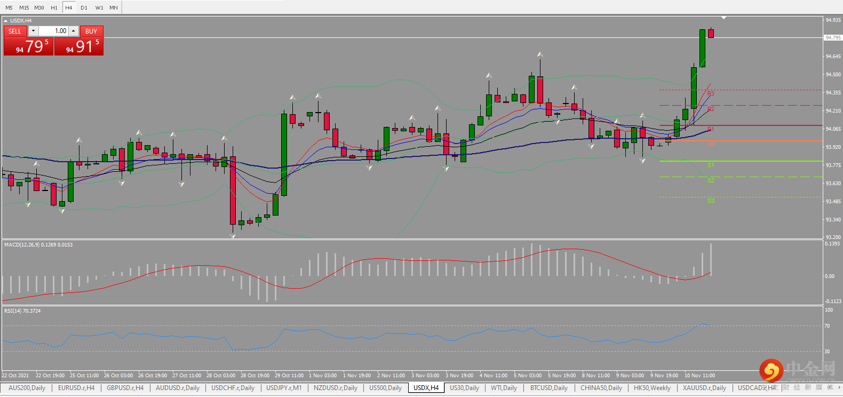
Task: Click the -0.1123 MACD scale value
Action: (x=833, y=301)
